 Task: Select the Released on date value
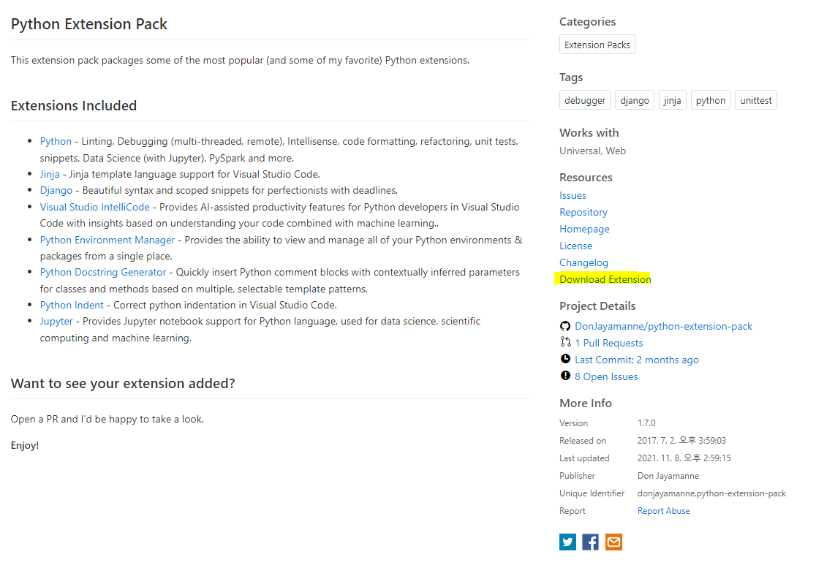click(x=681, y=440)
